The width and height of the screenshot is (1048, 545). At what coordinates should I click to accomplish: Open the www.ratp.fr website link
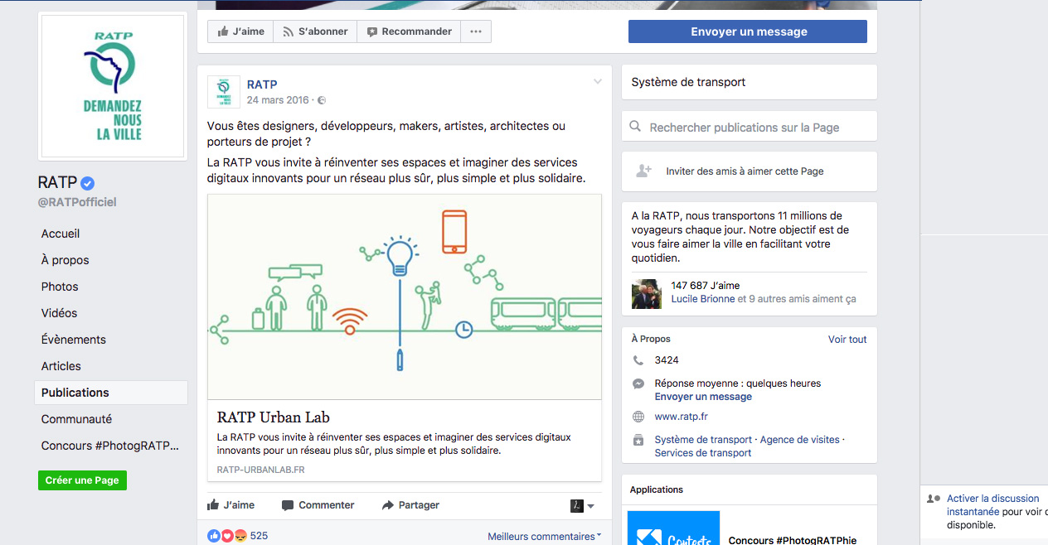681,417
